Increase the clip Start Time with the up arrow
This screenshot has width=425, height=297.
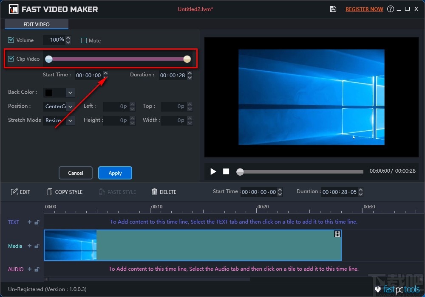(105, 73)
